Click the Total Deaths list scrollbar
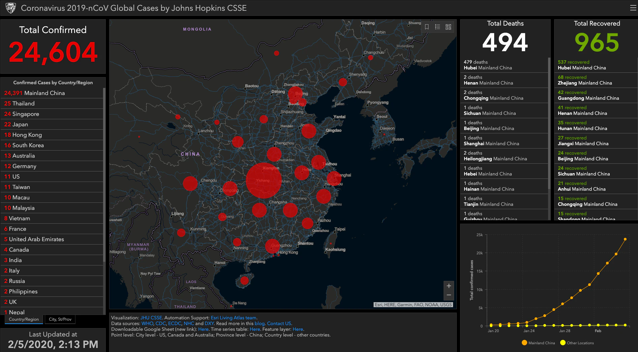This screenshot has width=638, height=352. coord(549,123)
